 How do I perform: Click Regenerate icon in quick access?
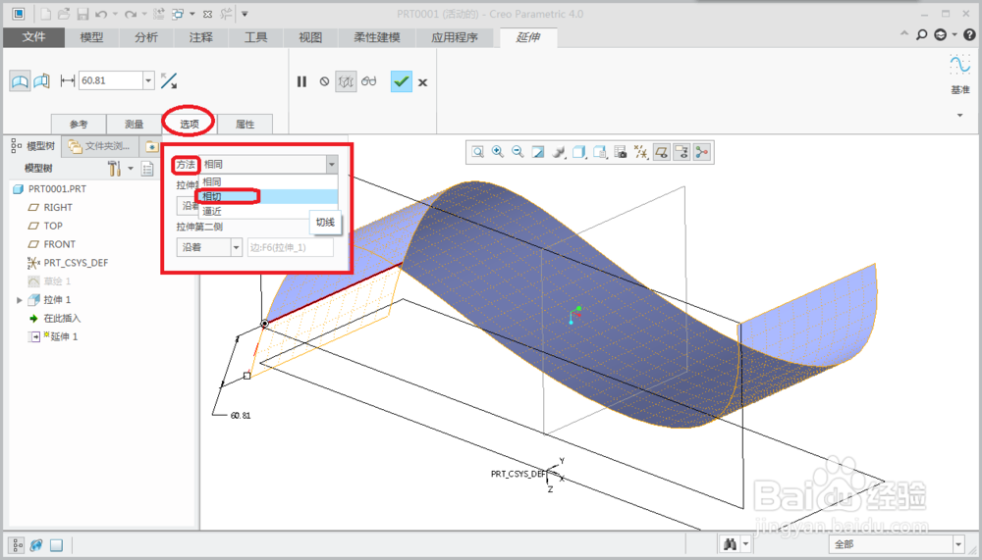point(158,14)
